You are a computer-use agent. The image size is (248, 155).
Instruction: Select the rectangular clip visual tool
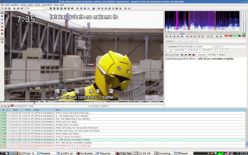point(2,30)
